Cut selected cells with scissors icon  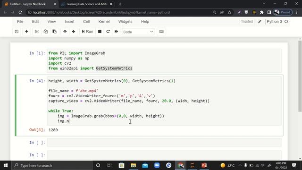[37, 32]
